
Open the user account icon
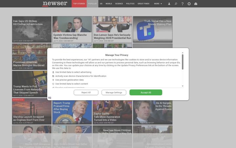pyautogui.click(x=169, y=4)
